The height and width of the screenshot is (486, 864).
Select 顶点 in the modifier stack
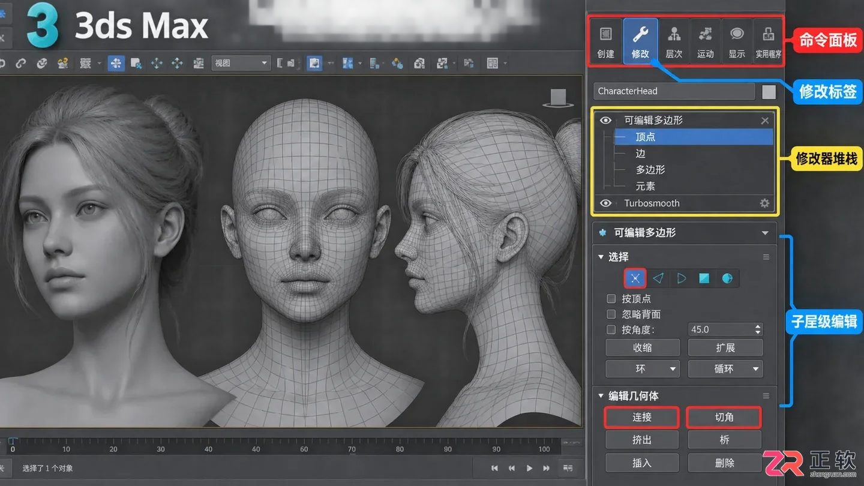click(x=694, y=137)
